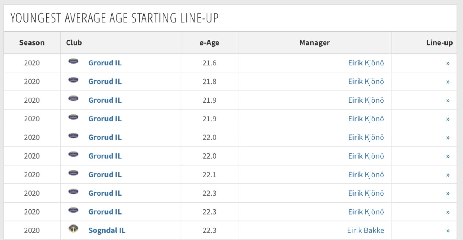Open Eirik Kjönö link in 22.1 row
Screen dimensions: 463x240
point(366,175)
